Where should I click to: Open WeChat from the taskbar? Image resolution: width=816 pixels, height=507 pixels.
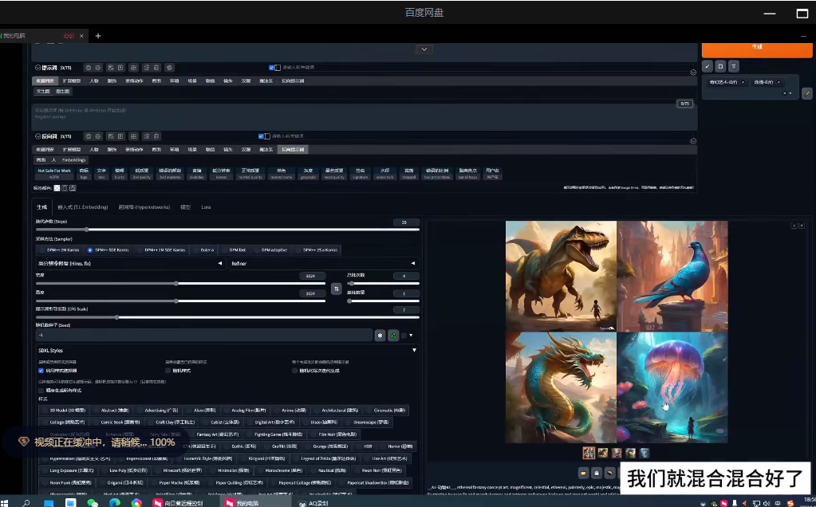pos(93,503)
